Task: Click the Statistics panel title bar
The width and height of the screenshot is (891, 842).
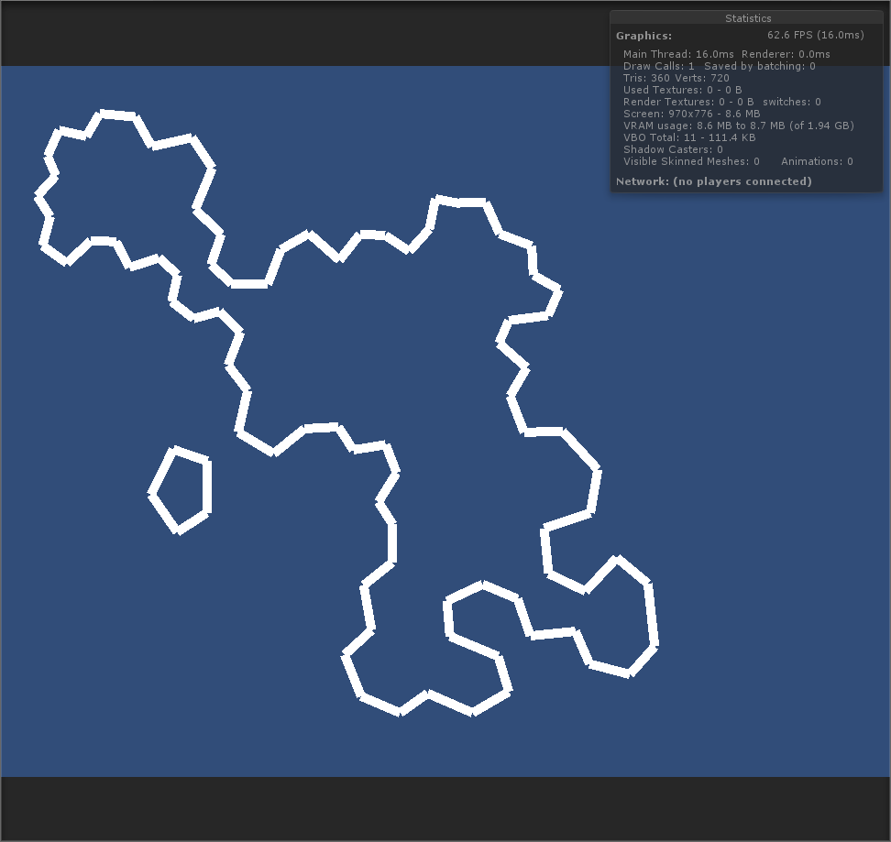Action: pos(747,17)
